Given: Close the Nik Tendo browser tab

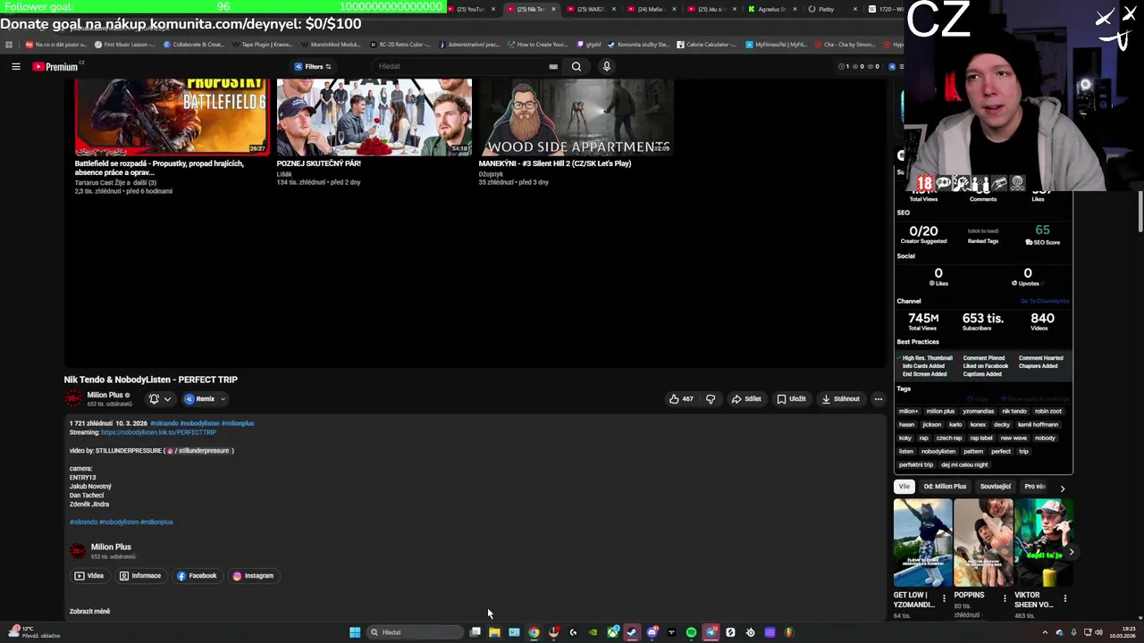Looking at the screenshot, I should point(553,9).
